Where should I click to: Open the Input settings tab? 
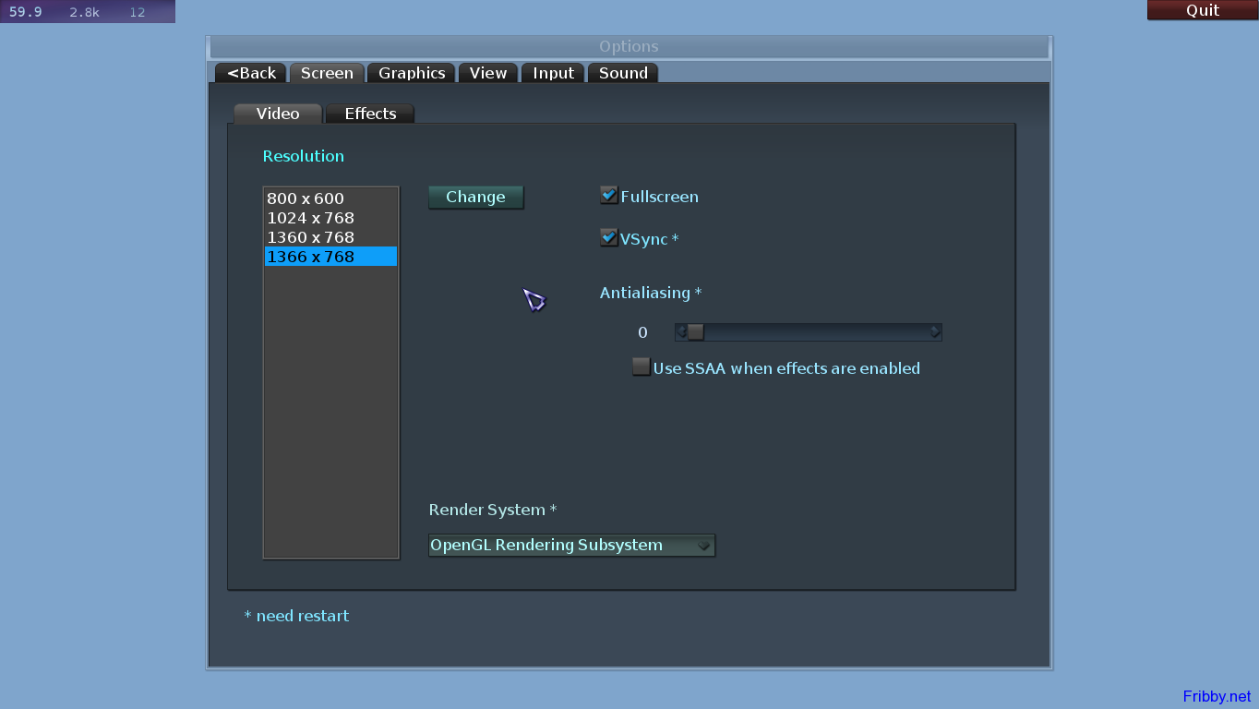click(553, 73)
